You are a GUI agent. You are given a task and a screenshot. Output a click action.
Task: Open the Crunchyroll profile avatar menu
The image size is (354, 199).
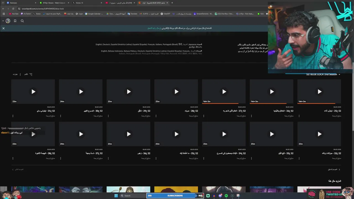(8, 21)
